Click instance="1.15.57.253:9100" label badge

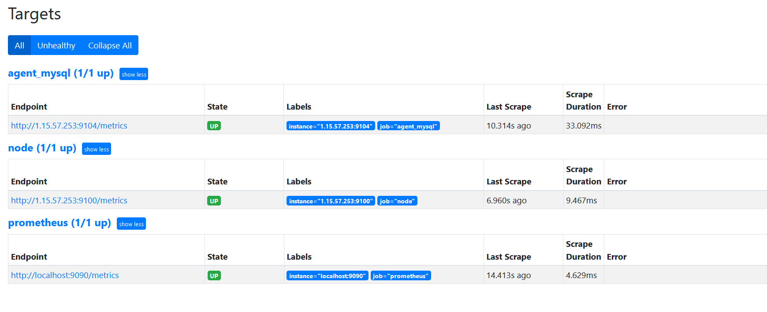[331, 201]
